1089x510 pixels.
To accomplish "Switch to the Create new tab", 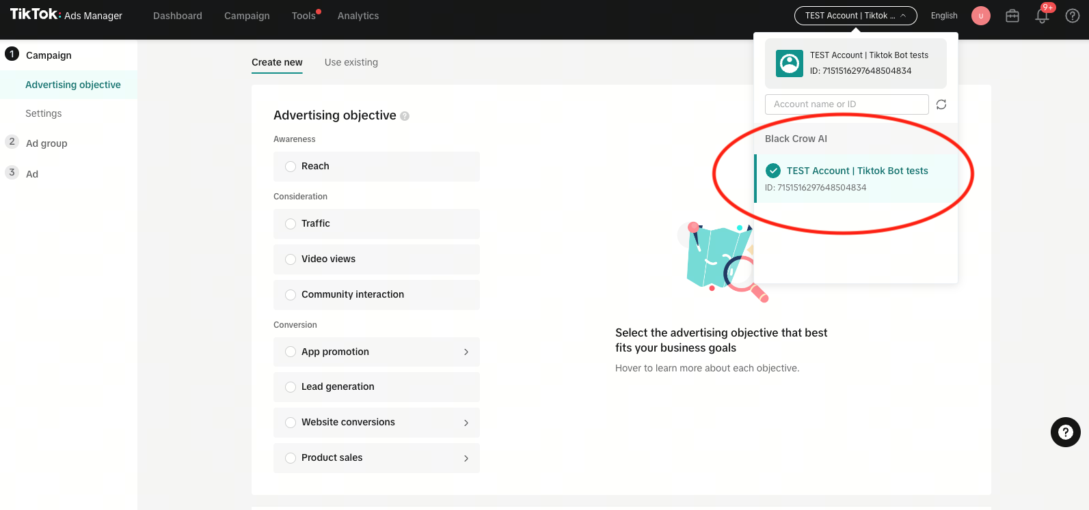I will click(x=277, y=62).
